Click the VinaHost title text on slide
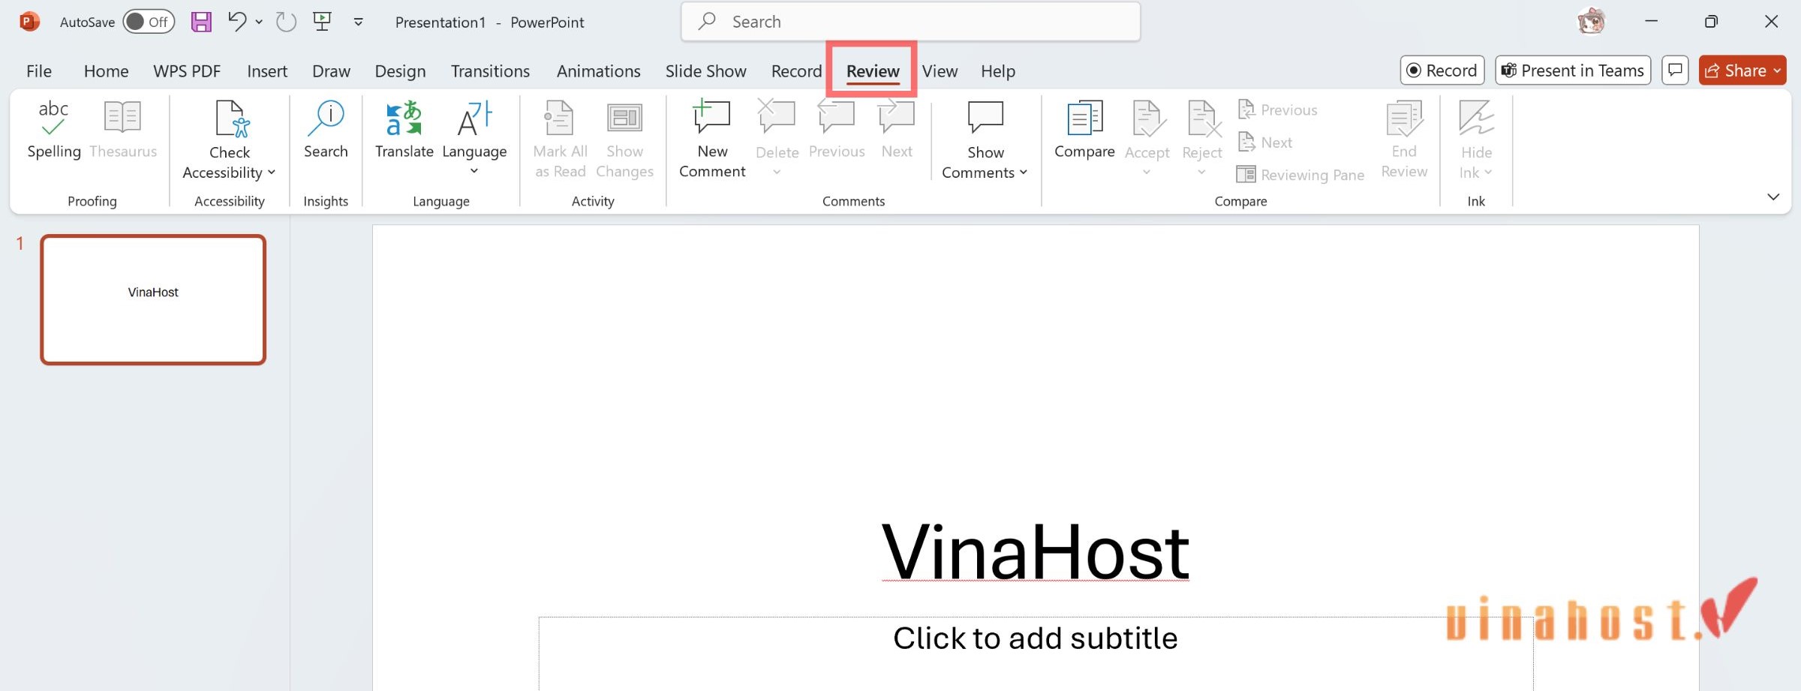Image resolution: width=1801 pixels, height=691 pixels. [1035, 552]
